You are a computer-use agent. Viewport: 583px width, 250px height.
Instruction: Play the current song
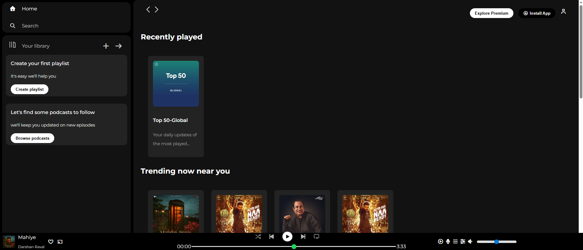click(x=287, y=237)
